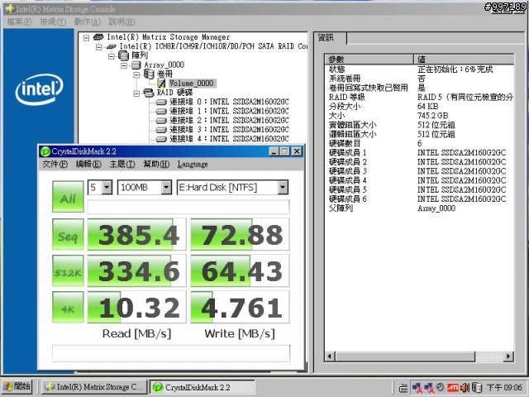The image size is (529, 397).
Task: Click the volume speaker tray icon
Action: point(465,388)
